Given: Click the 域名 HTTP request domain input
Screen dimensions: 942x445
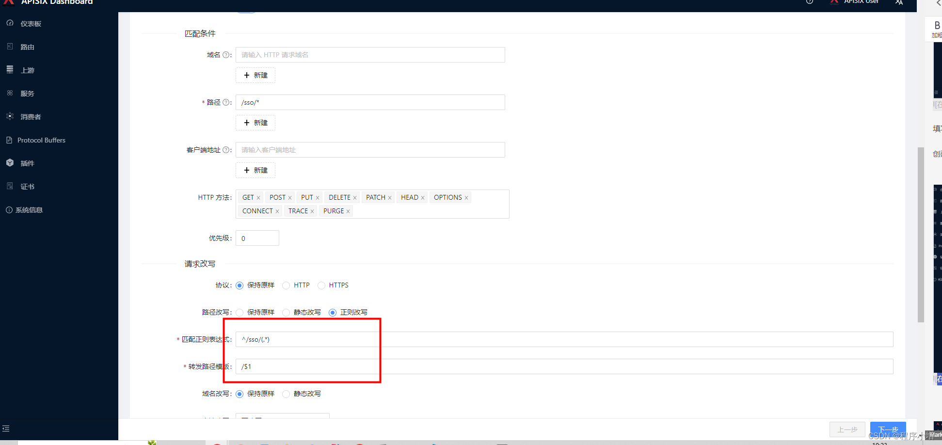Looking at the screenshot, I should (x=370, y=55).
